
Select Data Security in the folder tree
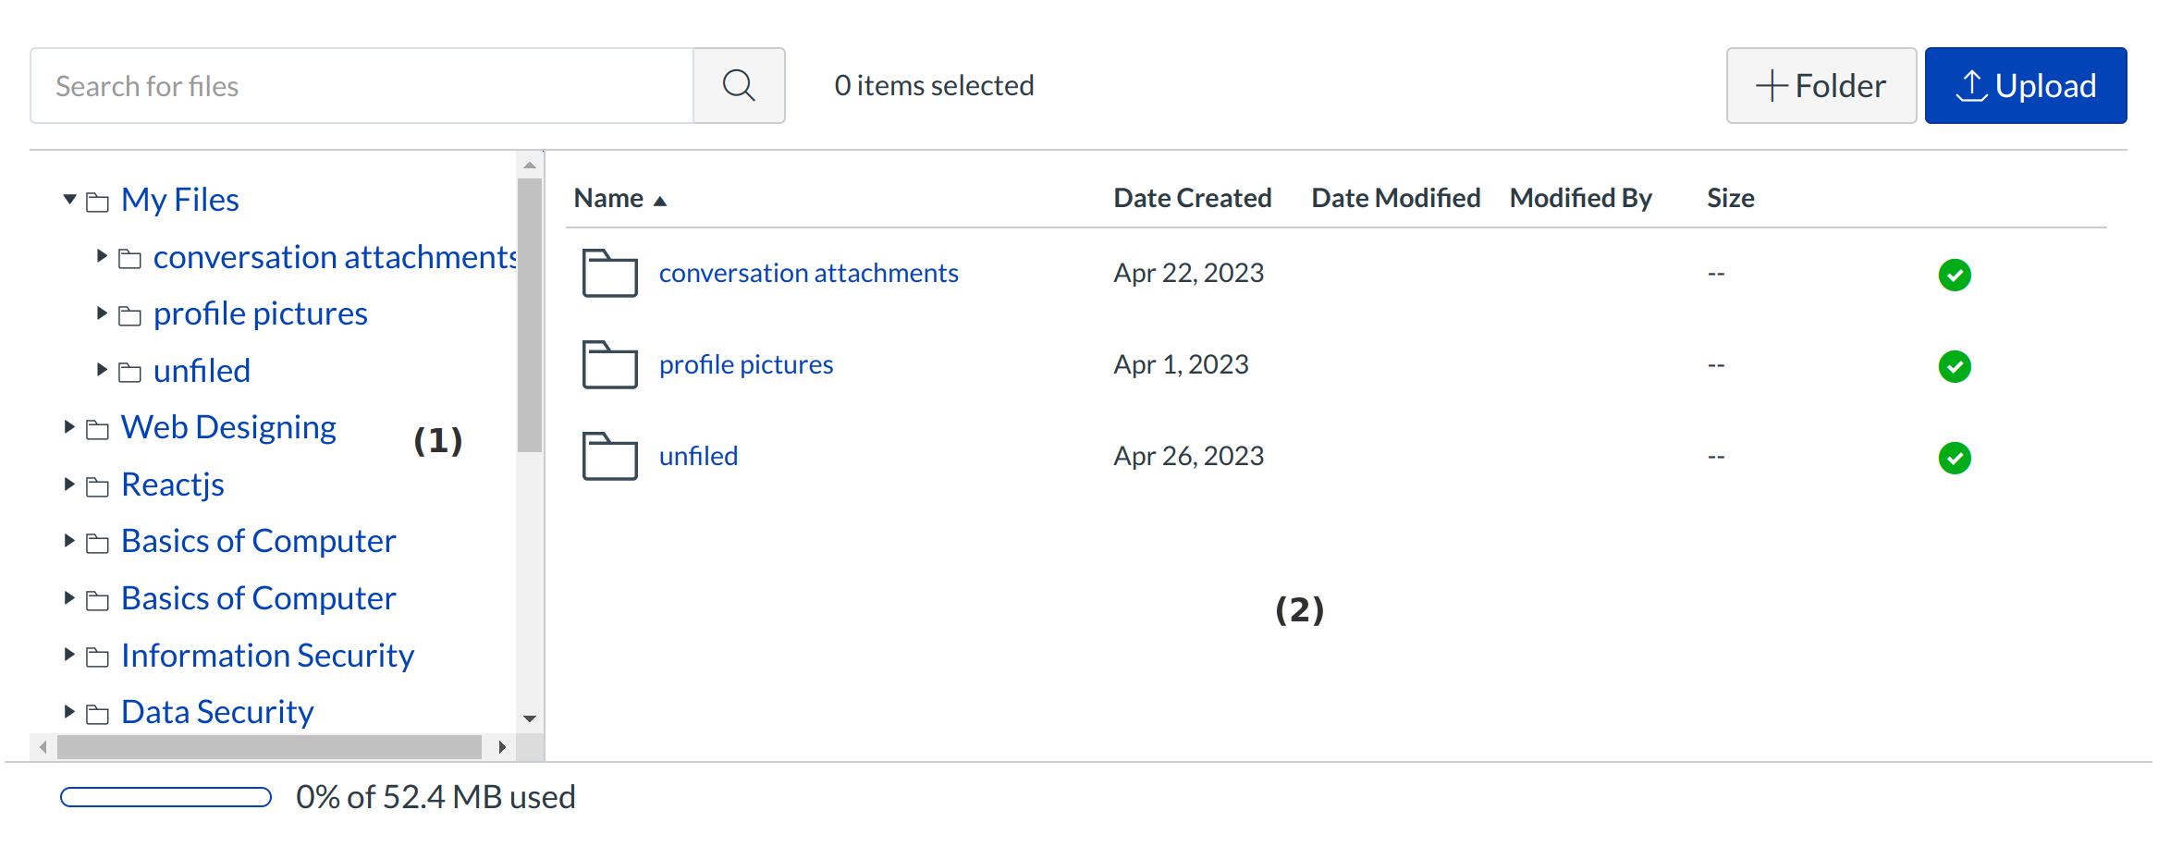click(217, 712)
